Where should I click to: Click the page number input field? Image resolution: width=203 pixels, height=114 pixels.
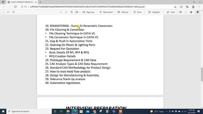(3, 12)
